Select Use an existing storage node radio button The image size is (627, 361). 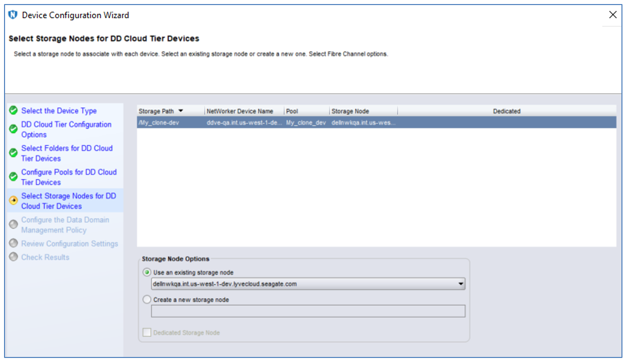147,272
